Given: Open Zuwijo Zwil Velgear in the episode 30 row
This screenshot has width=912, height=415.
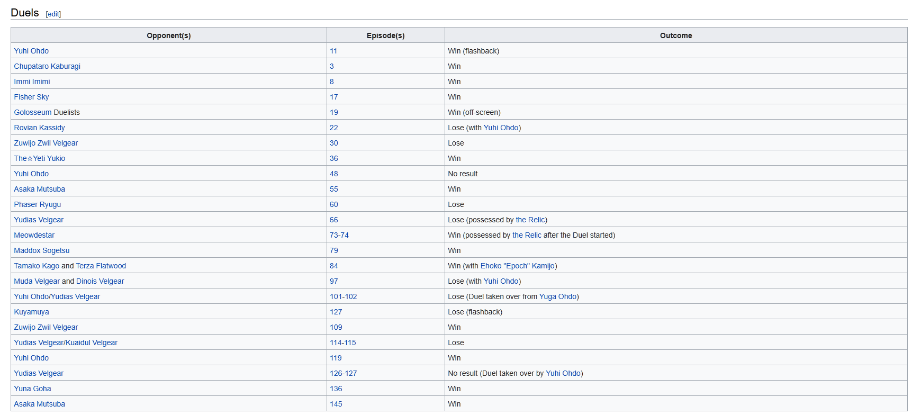Looking at the screenshot, I should click(x=46, y=143).
